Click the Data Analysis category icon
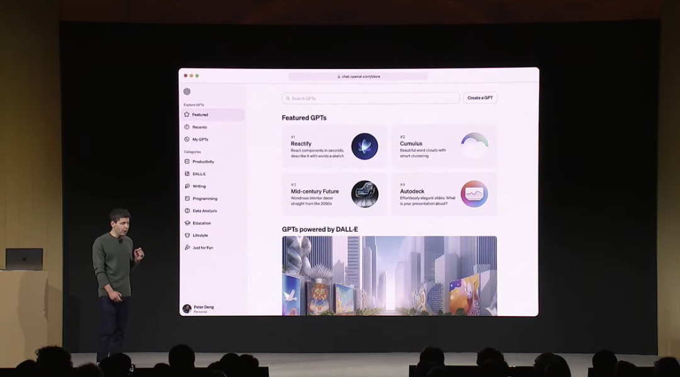680x377 pixels. pos(187,210)
